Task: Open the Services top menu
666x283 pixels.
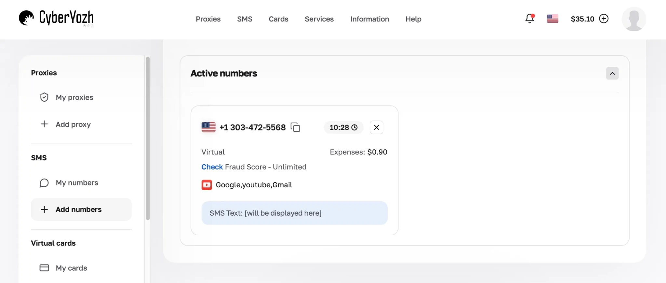Action: coord(319,19)
